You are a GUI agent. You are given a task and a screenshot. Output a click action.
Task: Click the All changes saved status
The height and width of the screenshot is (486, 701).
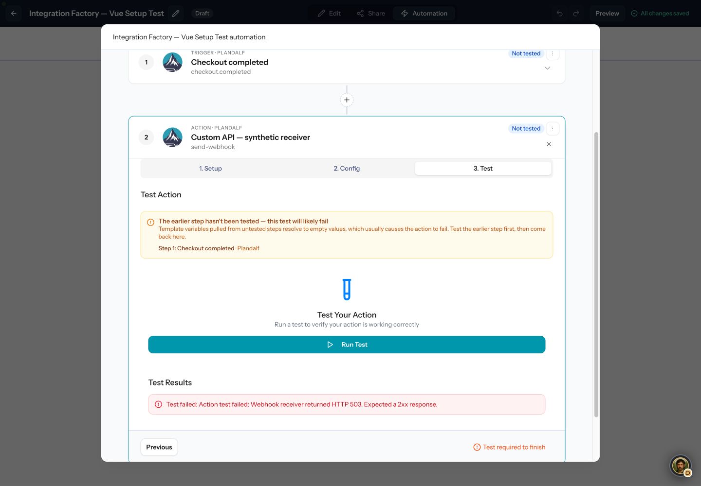coord(660,13)
